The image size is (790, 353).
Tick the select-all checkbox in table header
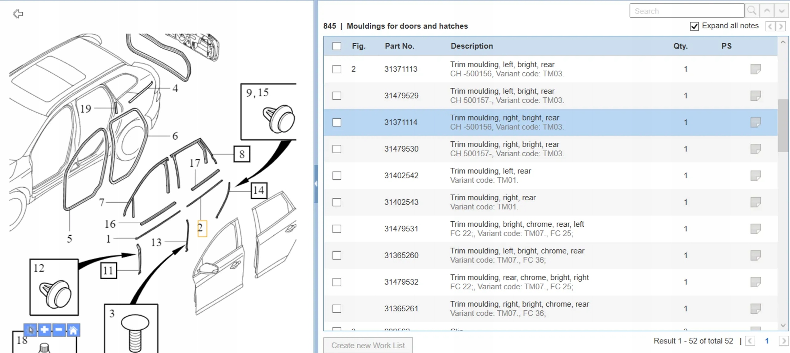tap(337, 46)
